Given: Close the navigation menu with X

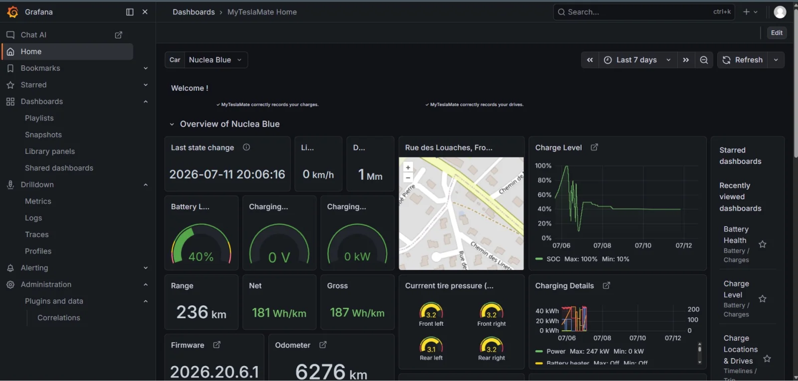Looking at the screenshot, I should coord(145,12).
